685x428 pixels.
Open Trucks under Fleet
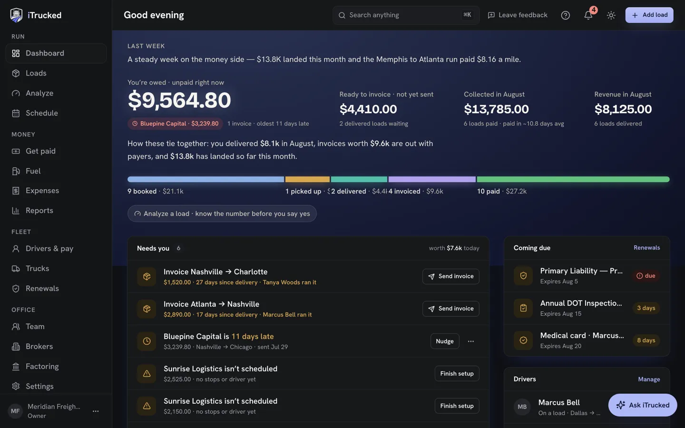(x=56, y=269)
